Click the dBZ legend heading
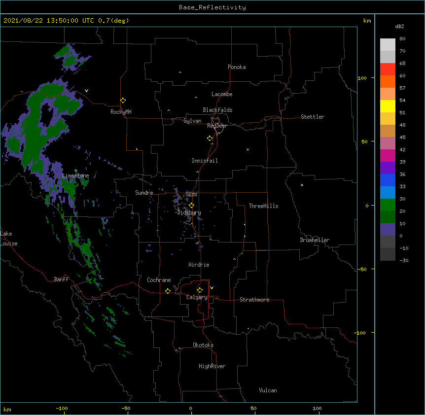This screenshot has width=425, height=415. click(x=399, y=27)
